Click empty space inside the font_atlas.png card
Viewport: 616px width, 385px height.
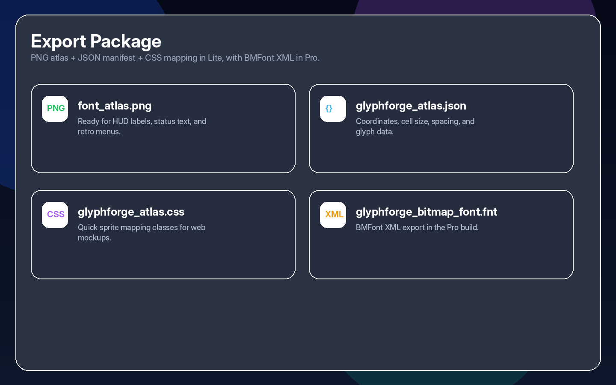(x=171, y=156)
